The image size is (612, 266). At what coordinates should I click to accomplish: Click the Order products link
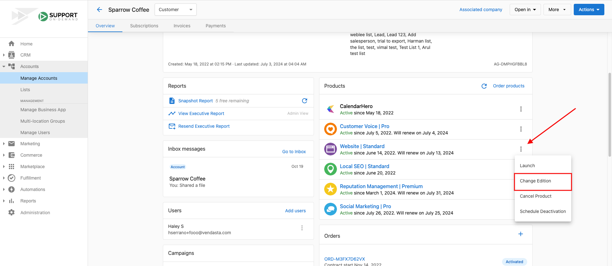[x=509, y=86]
